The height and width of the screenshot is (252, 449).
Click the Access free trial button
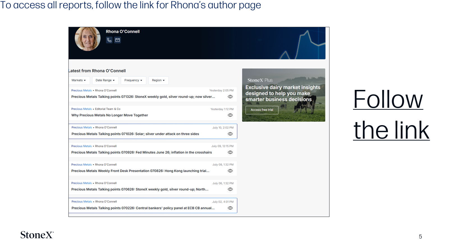click(262, 110)
